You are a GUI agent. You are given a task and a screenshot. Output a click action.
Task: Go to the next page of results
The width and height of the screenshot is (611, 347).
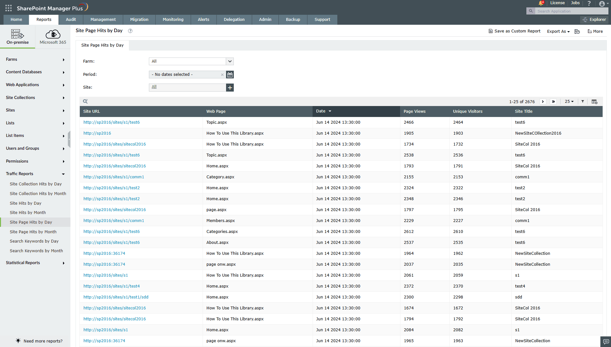543,102
